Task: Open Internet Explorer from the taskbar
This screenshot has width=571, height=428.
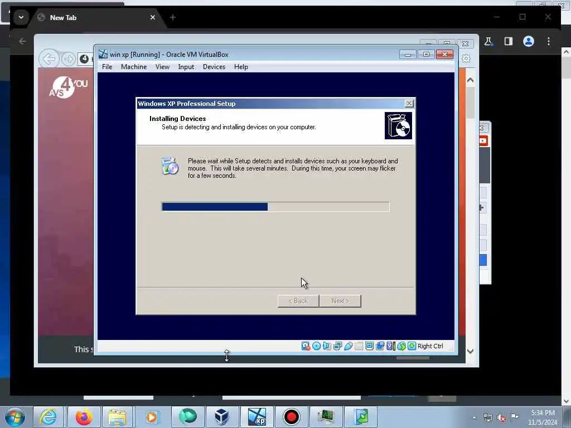Action: [x=48, y=417]
